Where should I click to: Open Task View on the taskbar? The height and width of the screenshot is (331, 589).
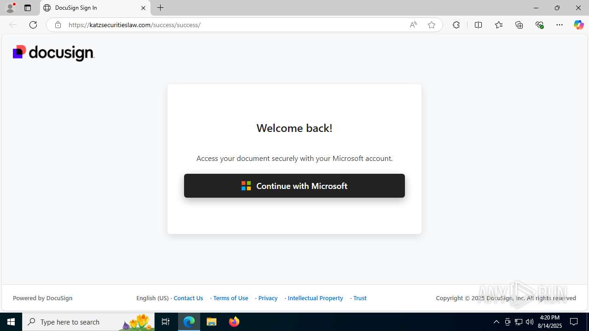[166, 322]
